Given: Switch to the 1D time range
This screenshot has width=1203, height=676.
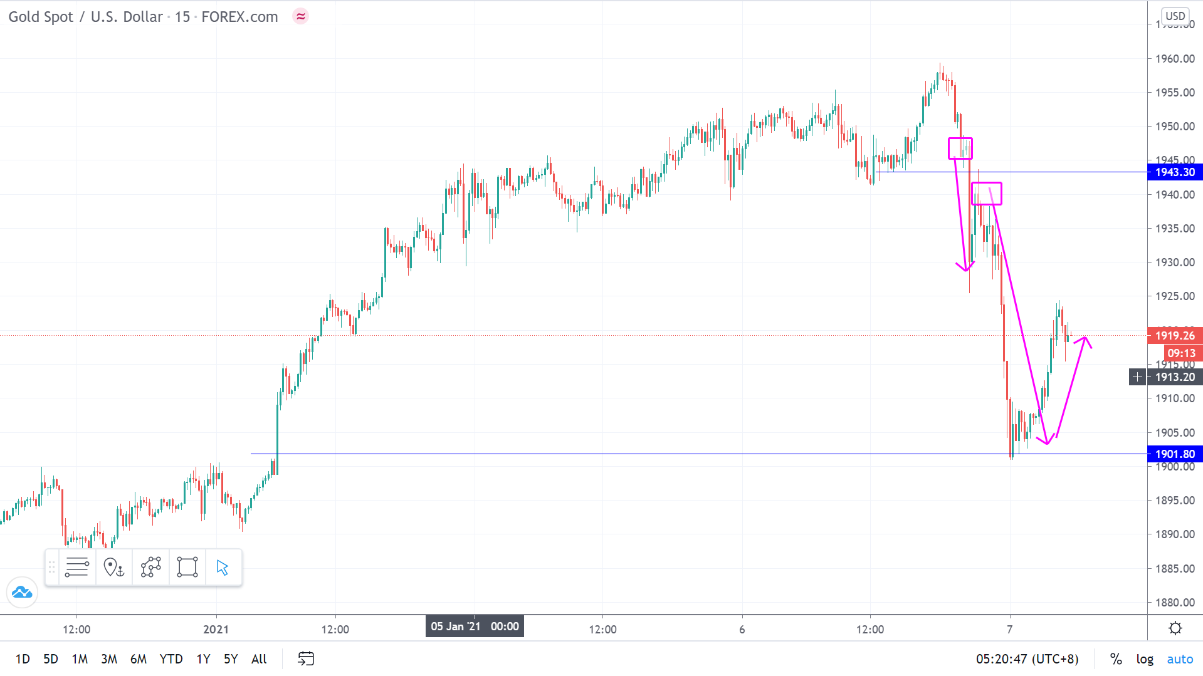Looking at the screenshot, I should click(x=23, y=658).
